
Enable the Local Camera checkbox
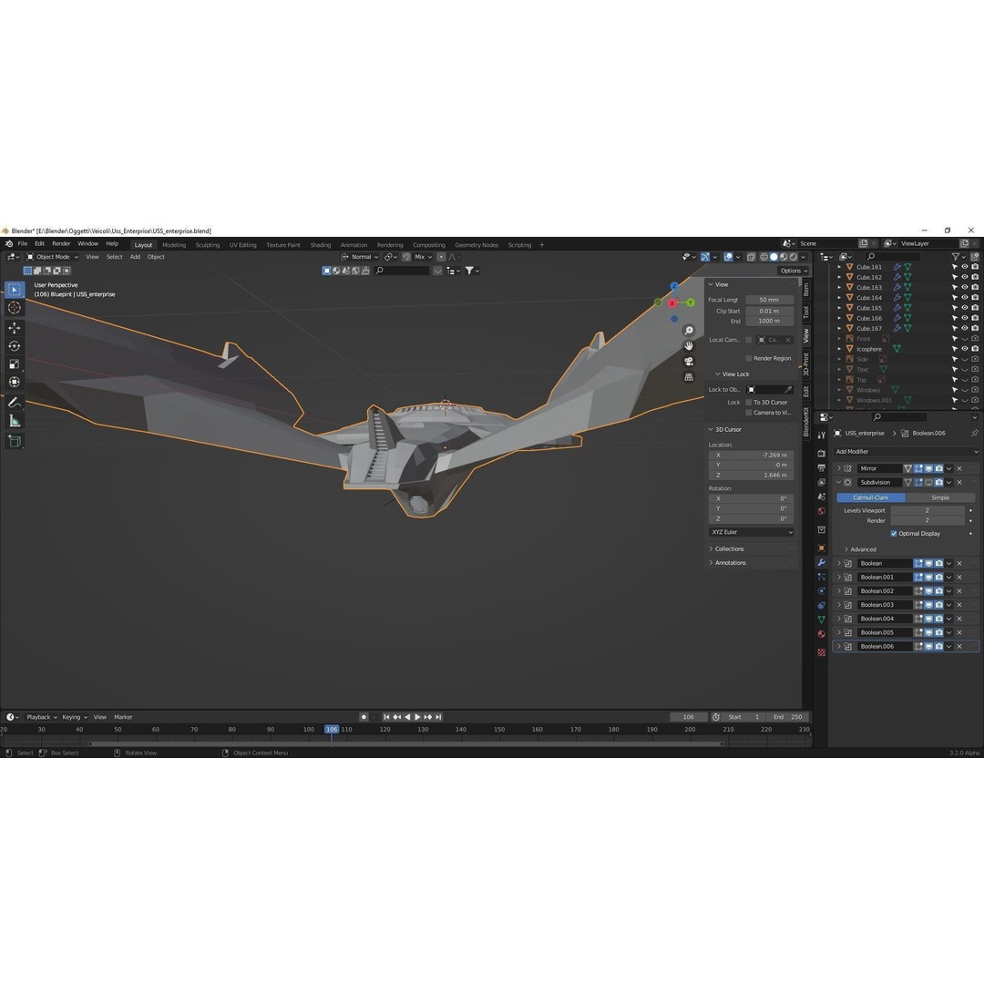point(749,340)
